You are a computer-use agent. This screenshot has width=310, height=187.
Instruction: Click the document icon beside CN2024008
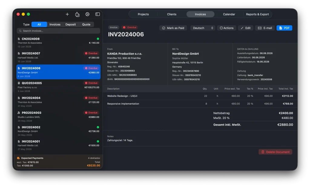[x=19, y=39]
